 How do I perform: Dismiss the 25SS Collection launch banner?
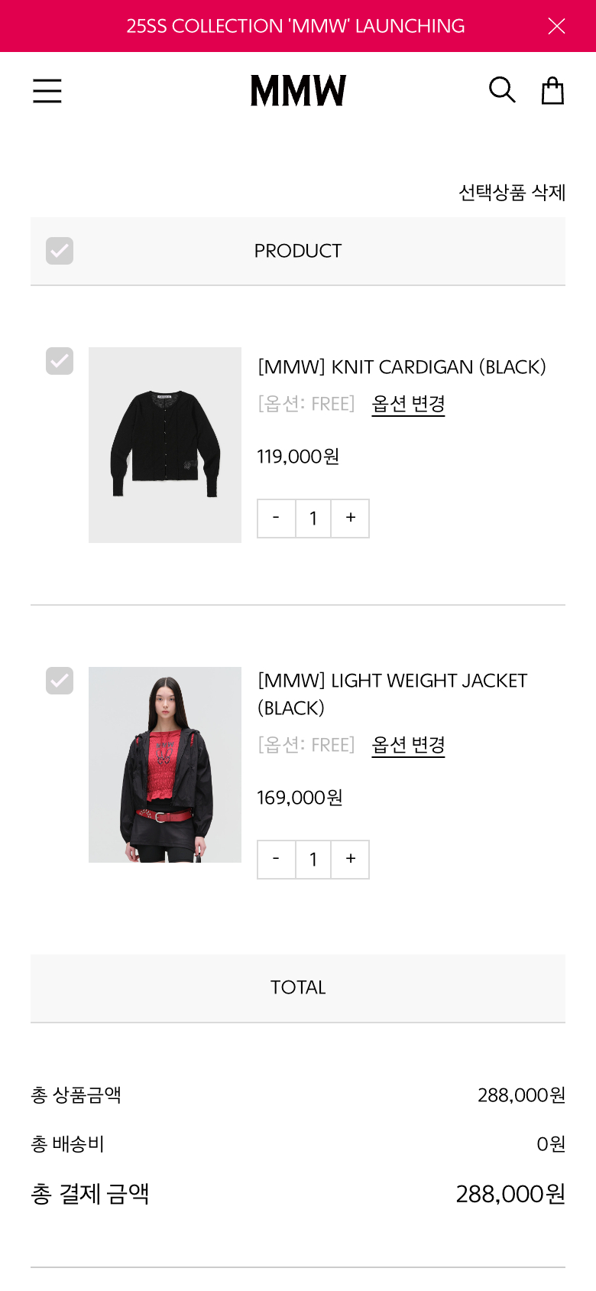click(556, 26)
